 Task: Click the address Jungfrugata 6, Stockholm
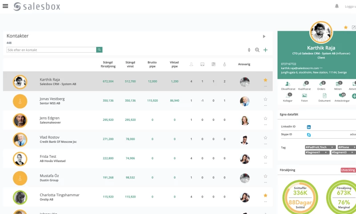coord(314,72)
